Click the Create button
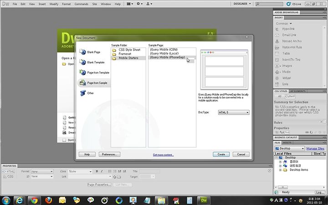The width and height of the screenshot is (328, 205). (221, 154)
